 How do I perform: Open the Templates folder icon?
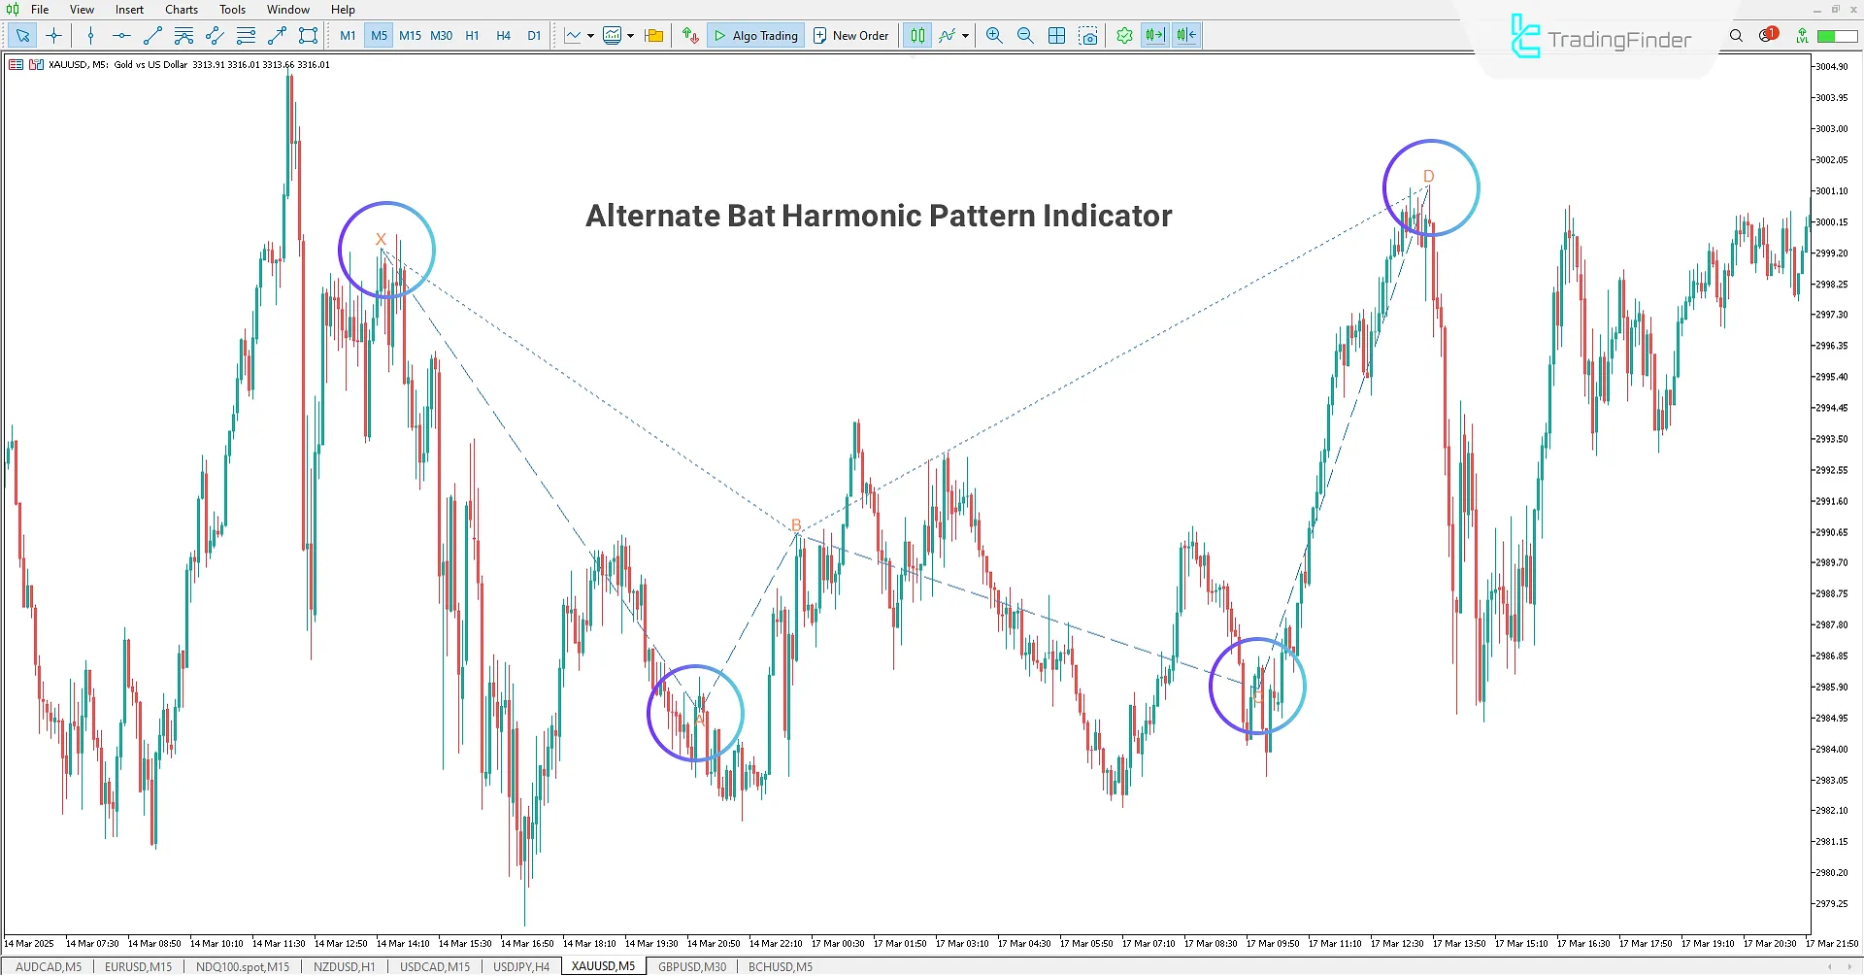point(653,35)
